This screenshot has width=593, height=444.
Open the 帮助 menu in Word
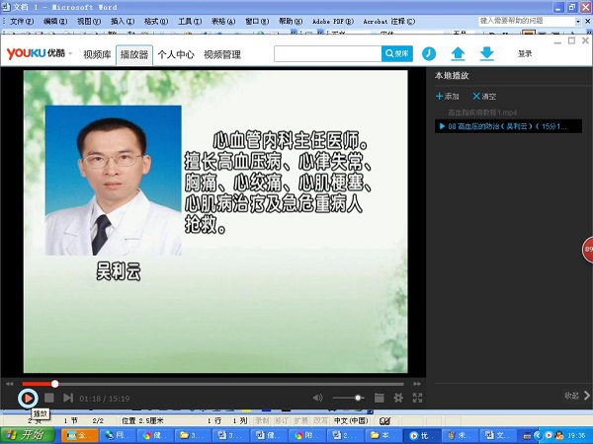(291, 21)
